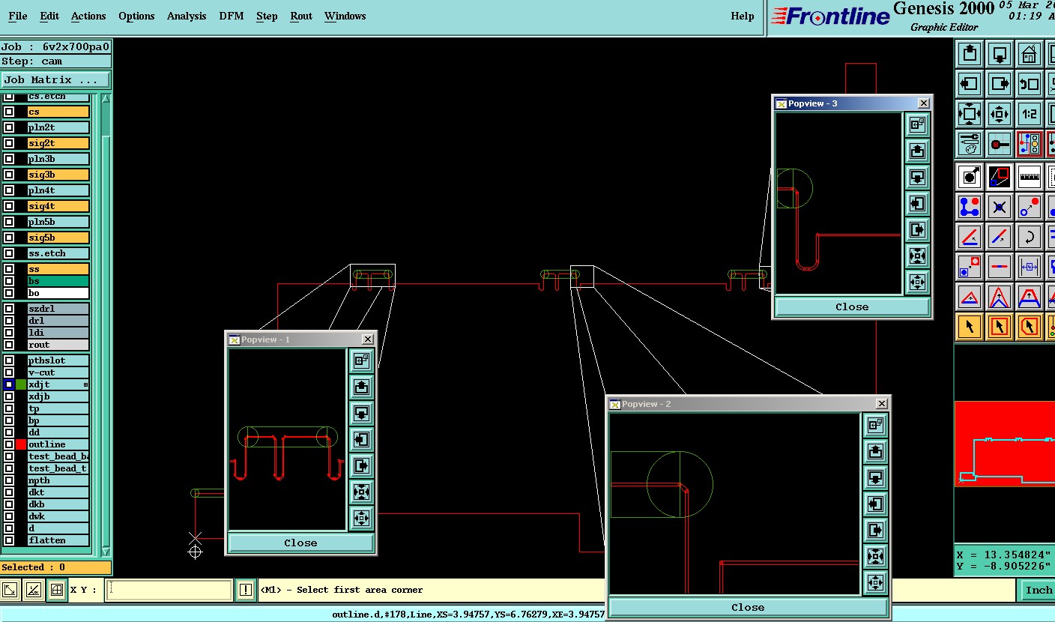Click the traffic light netlist icon
Image resolution: width=1055 pixels, height=622 pixels.
click(x=1030, y=144)
